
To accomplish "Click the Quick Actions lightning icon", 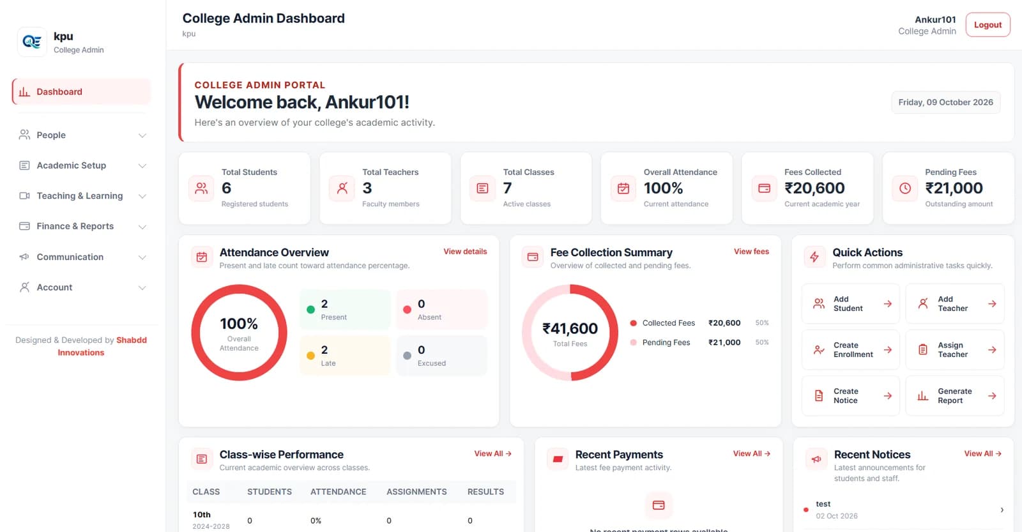I will (814, 257).
